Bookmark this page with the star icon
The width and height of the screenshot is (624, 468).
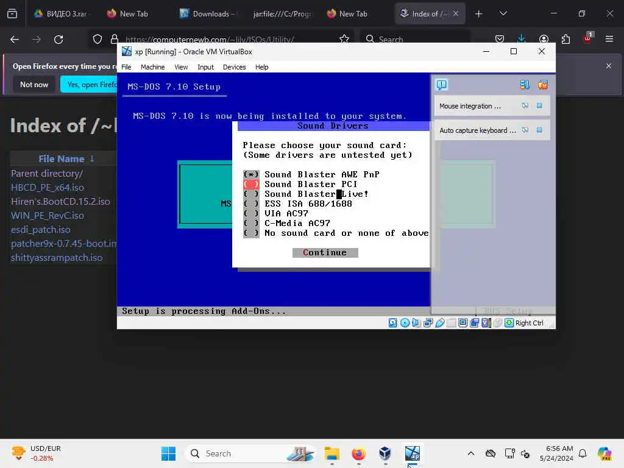[x=344, y=39]
